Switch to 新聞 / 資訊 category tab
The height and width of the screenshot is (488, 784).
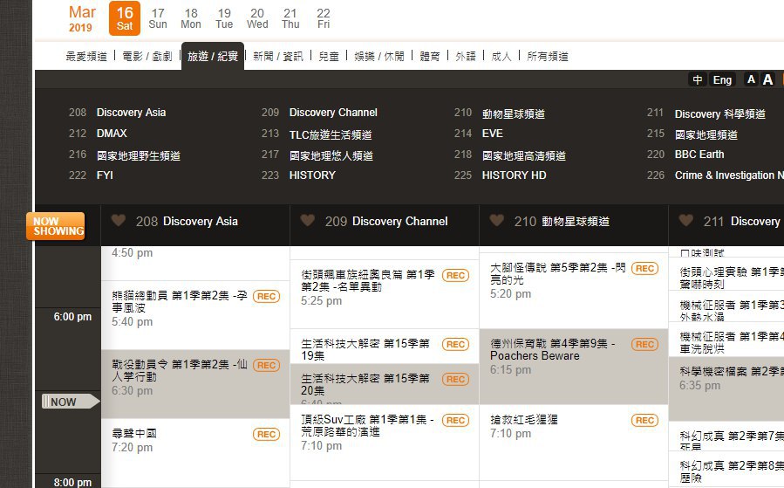[278, 56]
